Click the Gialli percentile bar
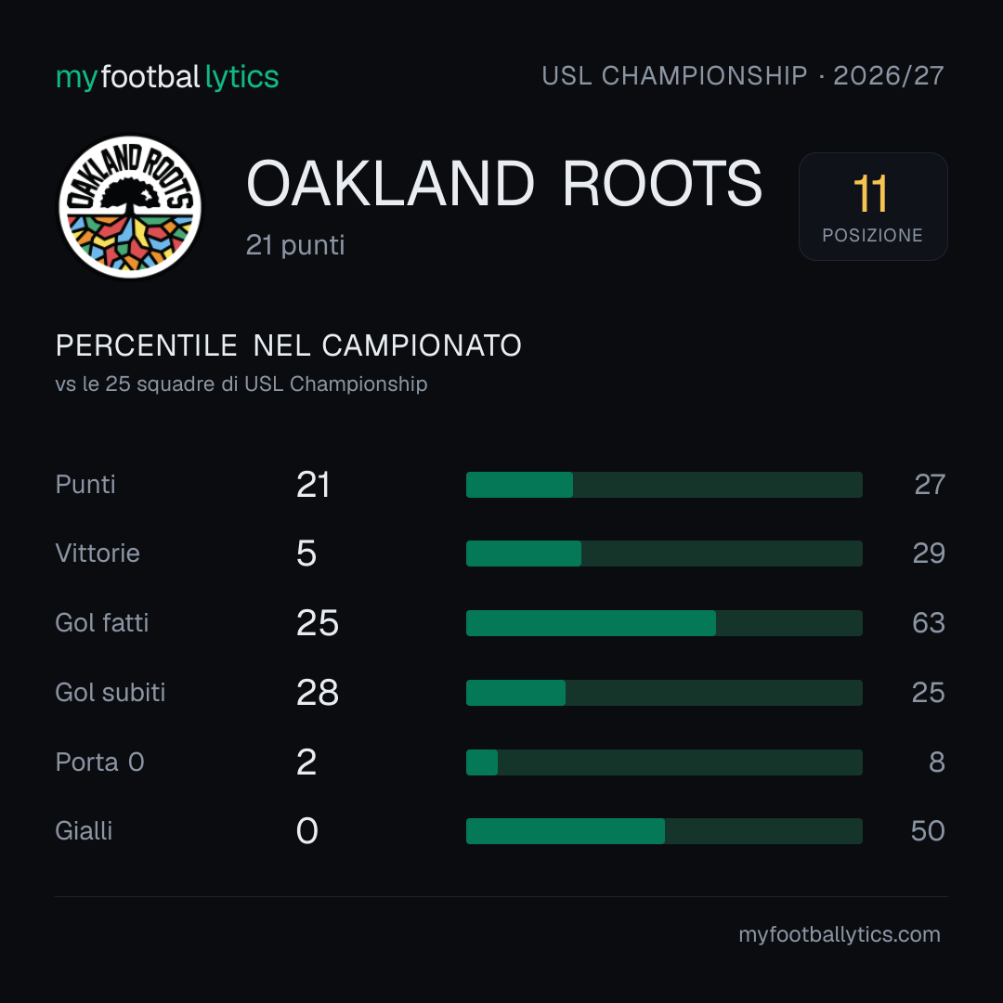This screenshot has width=1003, height=1003. point(664,831)
